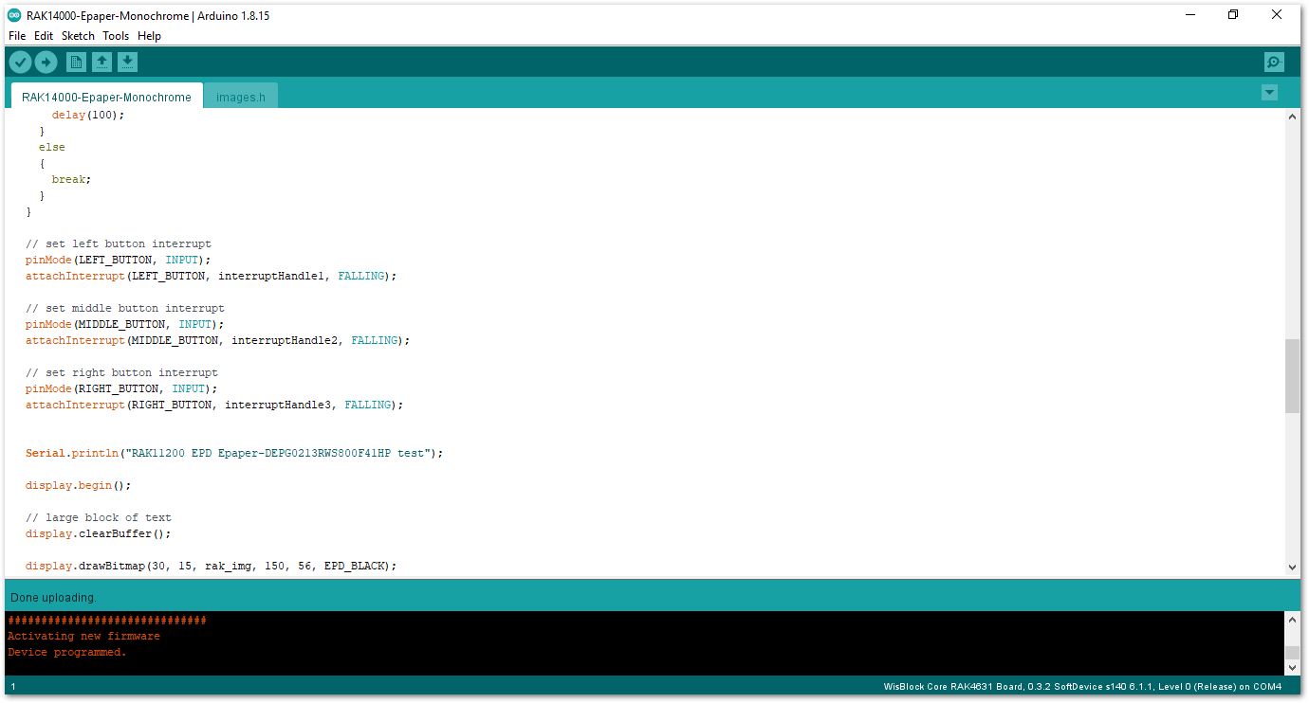
Task: Click the editor scrollbar down arrow
Action: (1292, 567)
